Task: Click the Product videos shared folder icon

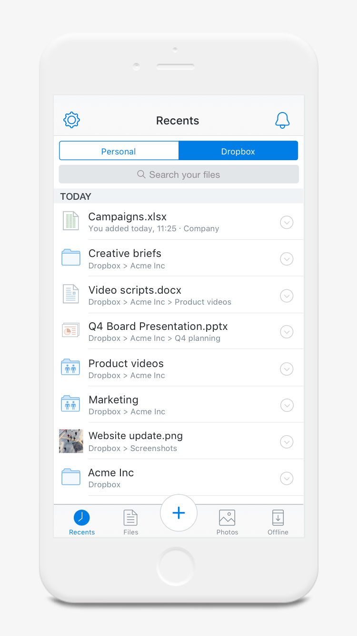Action: (x=71, y=367)
